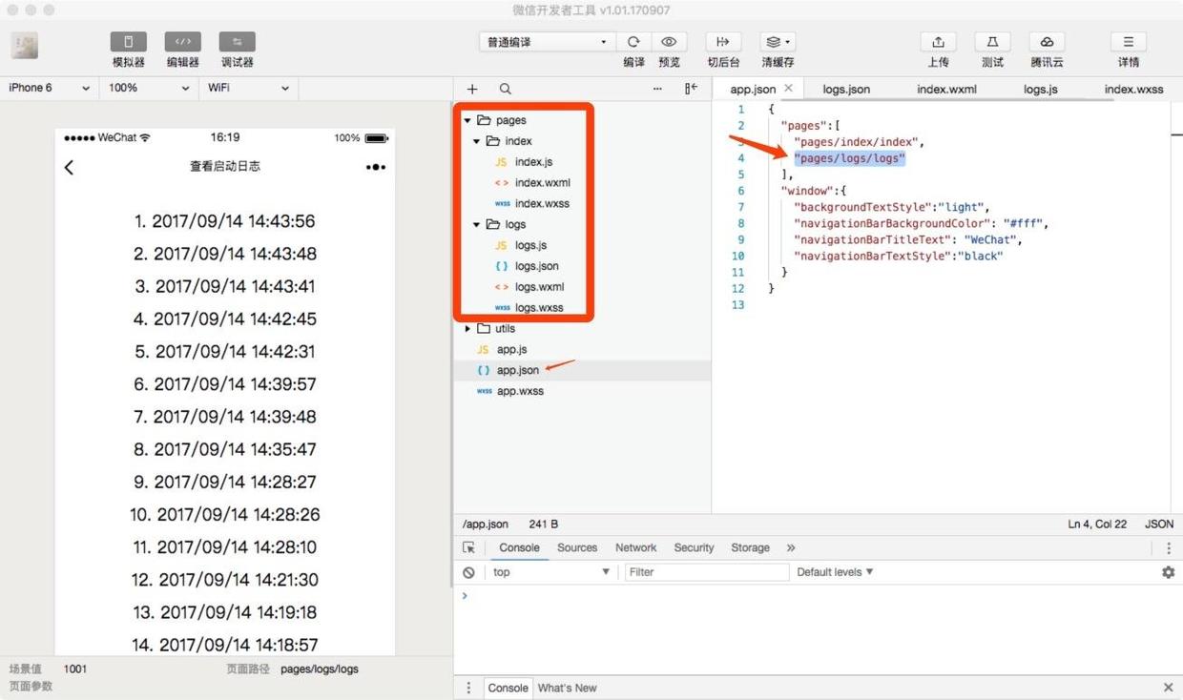Click the add file plus icon

point(472,89)
